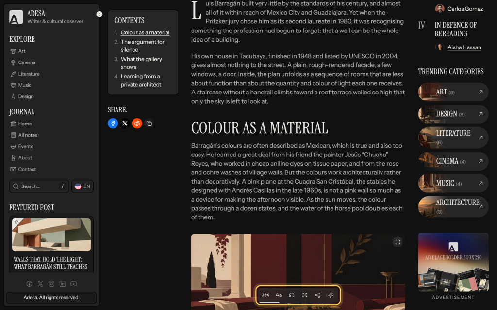
Task: Open the share icon in reading toolbar
Action: 317,295
